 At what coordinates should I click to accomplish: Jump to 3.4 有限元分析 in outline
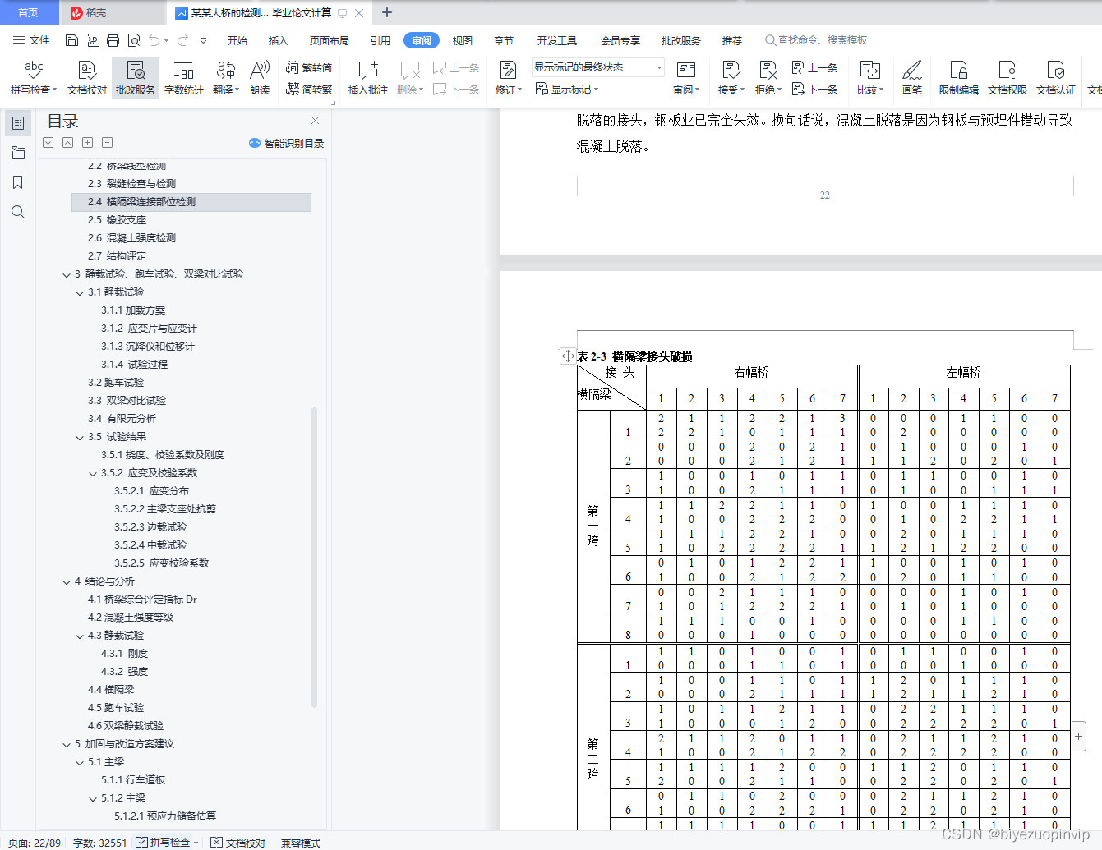[x=122, y=419]
